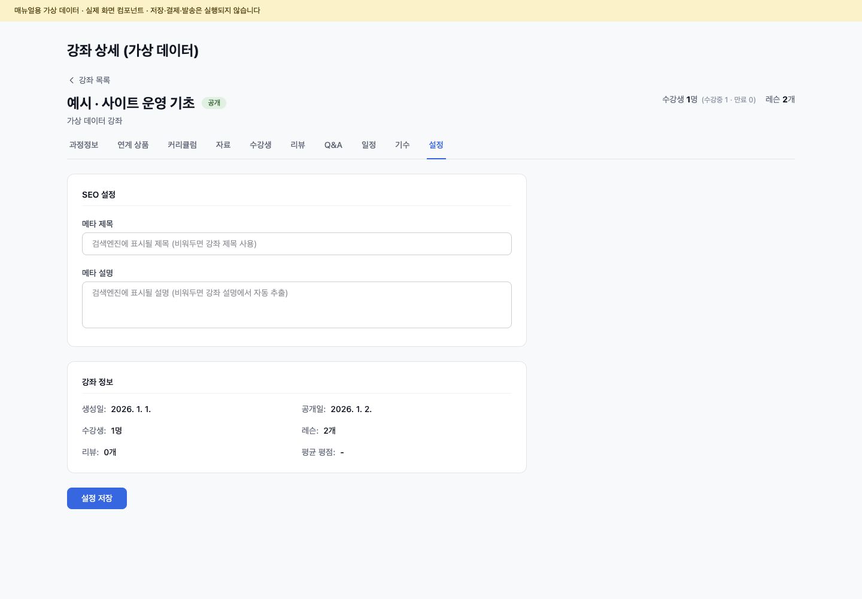Click the 공개일 value 2026. 1. 2.
The height and width of the screenshot is (599, 862).
pos(351,409)
